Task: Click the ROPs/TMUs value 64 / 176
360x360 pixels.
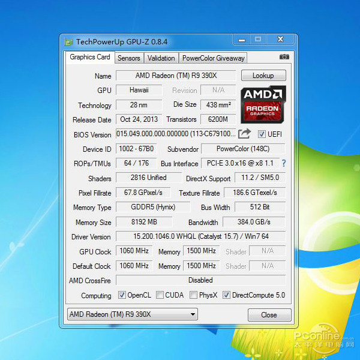Action: [136, 163]
